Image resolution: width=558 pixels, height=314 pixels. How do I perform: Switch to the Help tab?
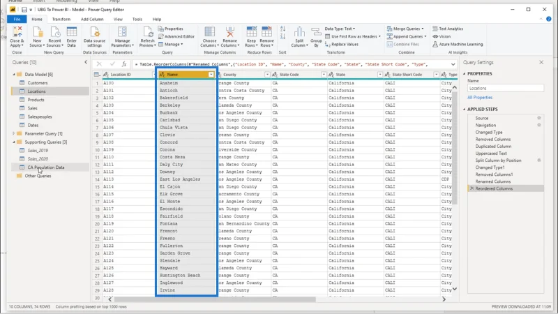(156, 20)
